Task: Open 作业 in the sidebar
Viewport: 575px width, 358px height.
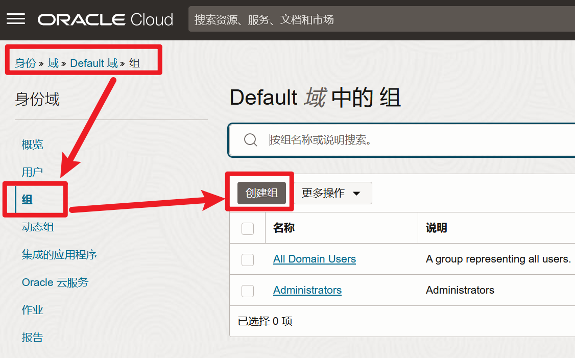Action: click(x=32, y=309)
